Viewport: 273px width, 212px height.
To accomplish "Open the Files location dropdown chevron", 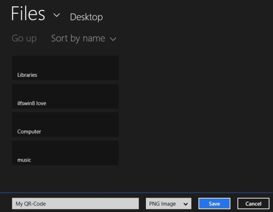I will (x=57, y=15).
